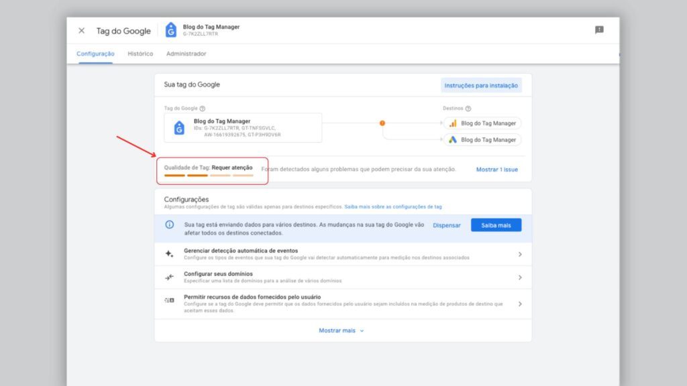687x386 pixels.
Task: Click the Google tag icon in the tag card
Action: (179, 128)
